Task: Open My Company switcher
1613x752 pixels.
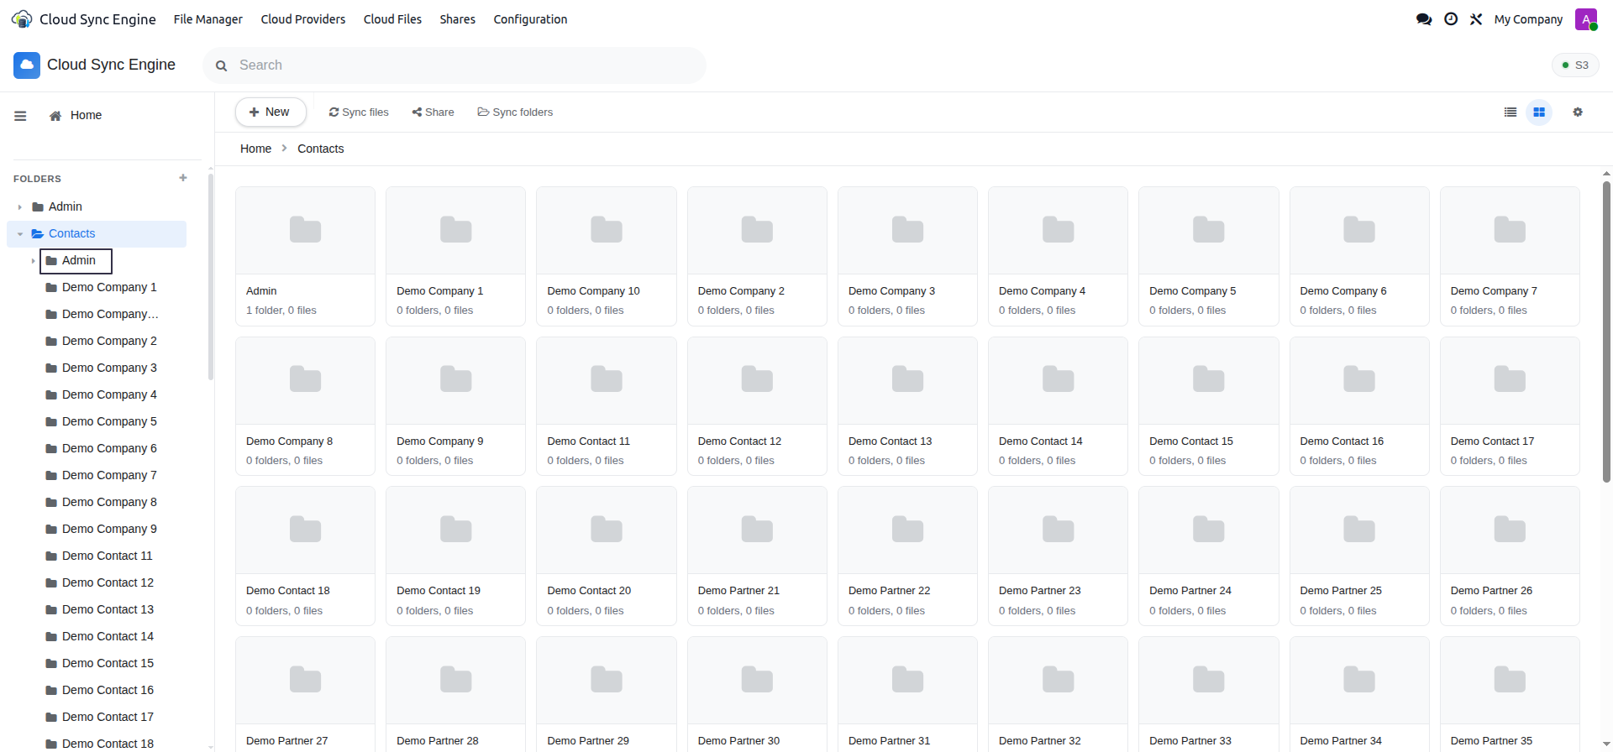Action: pos(1528,19)
